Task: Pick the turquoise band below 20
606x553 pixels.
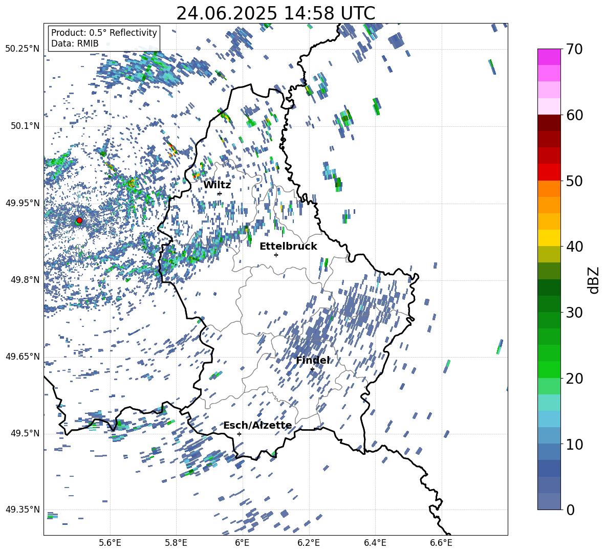Action: (x=549, y=403)
